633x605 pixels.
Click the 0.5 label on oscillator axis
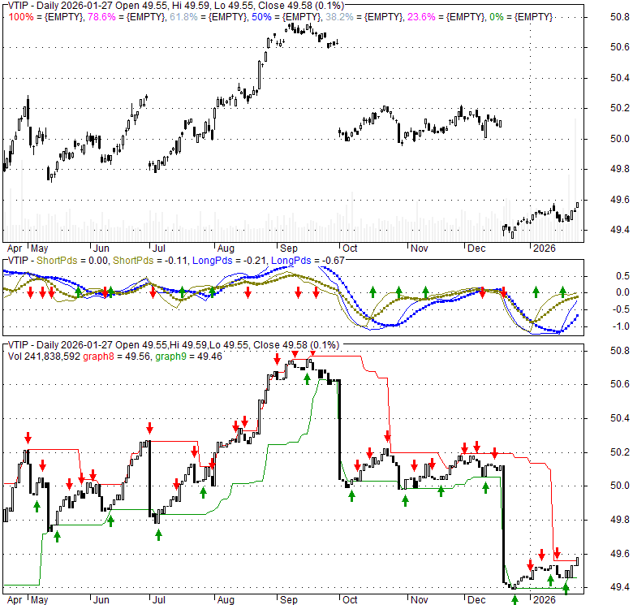tap(622, 276)
